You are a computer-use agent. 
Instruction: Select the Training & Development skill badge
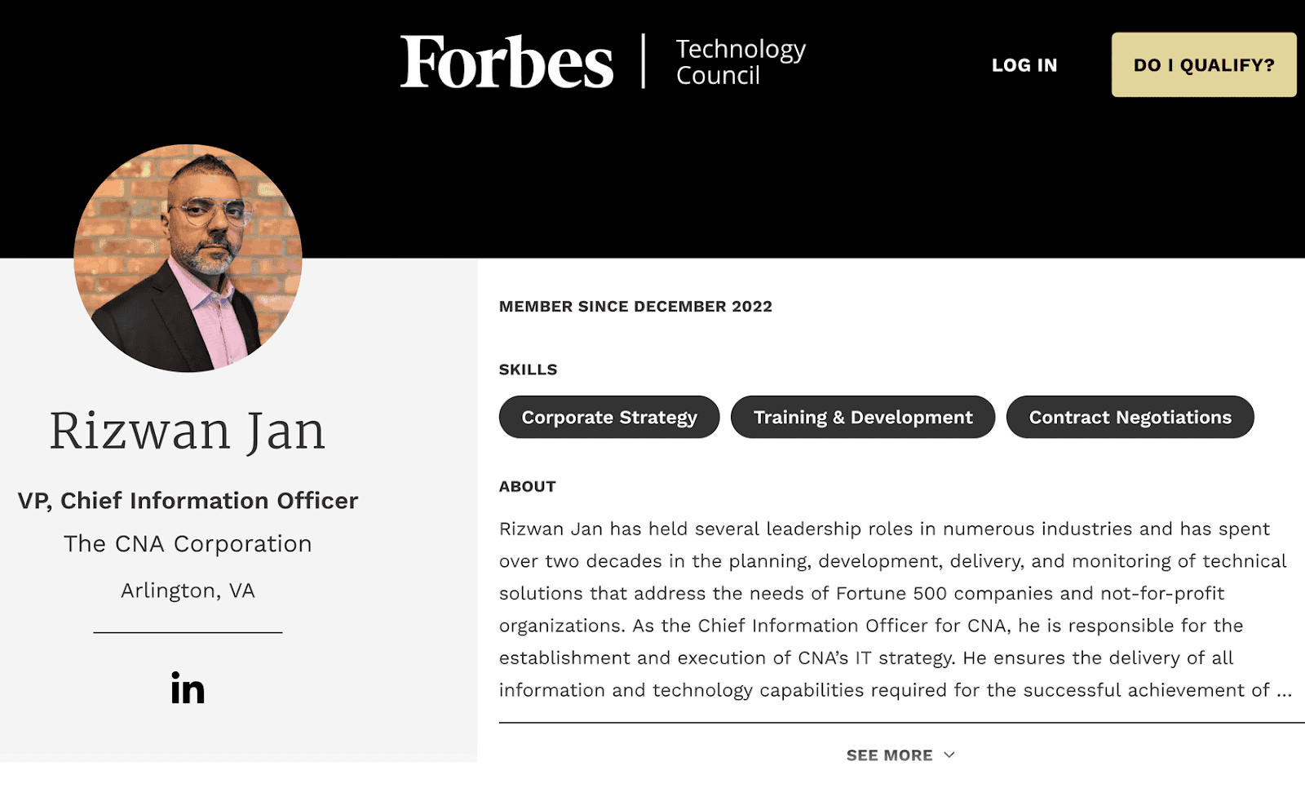click(x=863, y=417)
